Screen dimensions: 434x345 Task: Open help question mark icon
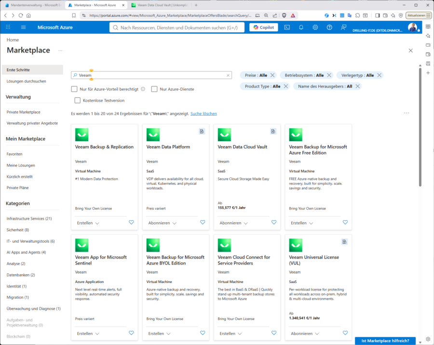coord(329,27)
